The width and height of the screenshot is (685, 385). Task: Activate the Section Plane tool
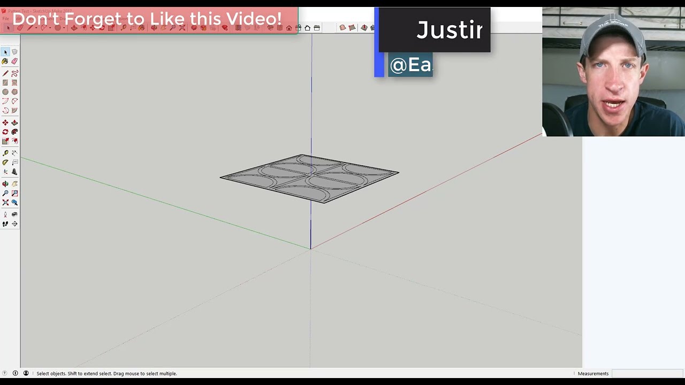[x=14, y=224]
